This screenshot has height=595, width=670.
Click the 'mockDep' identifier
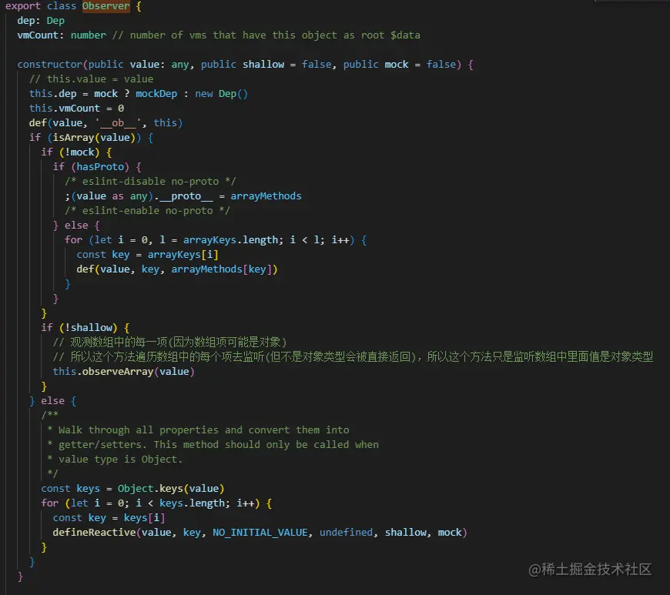156,94
